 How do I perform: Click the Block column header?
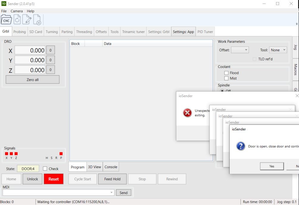point(77,44)
